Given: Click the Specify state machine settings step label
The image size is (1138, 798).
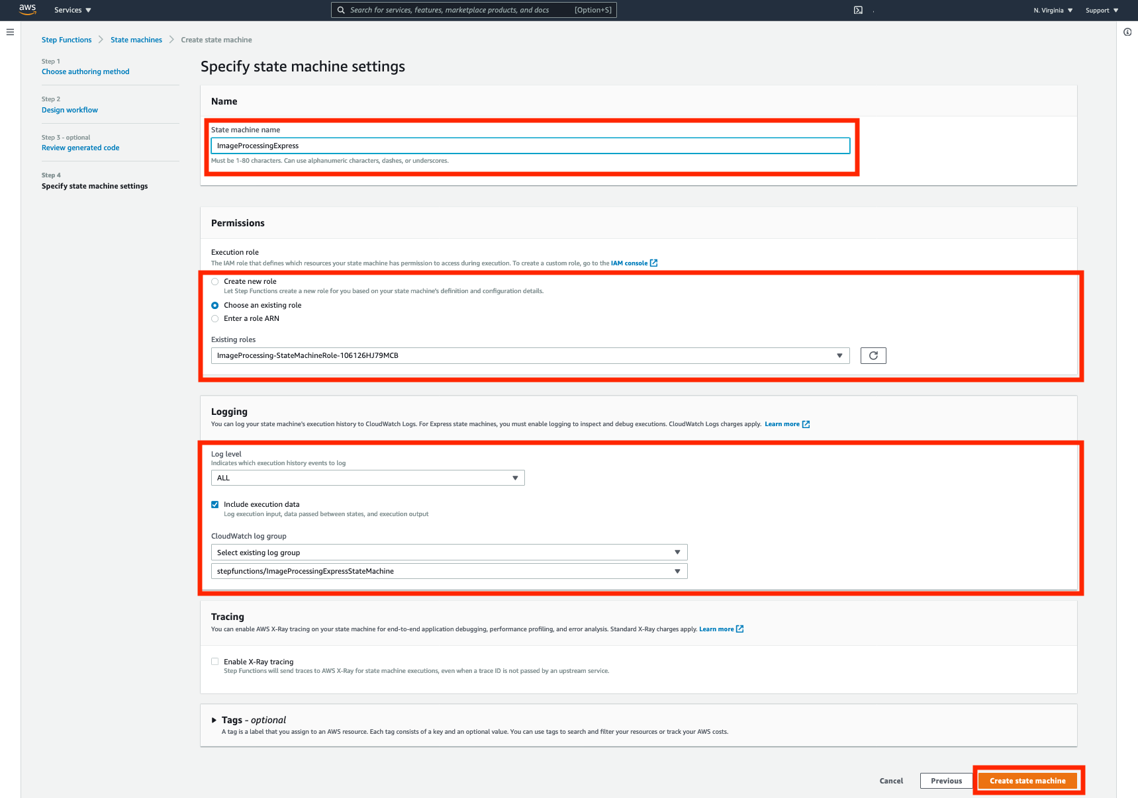Looking at the screenshot, I should pyautogui.click(x=95, y=186).
